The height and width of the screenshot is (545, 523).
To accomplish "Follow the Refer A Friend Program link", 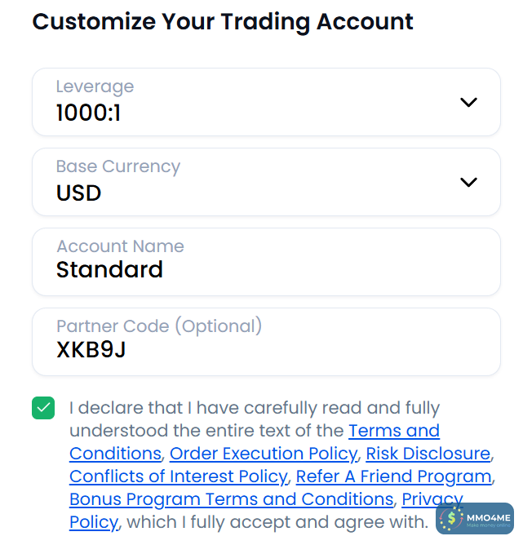I will click(x=393, y=476).
